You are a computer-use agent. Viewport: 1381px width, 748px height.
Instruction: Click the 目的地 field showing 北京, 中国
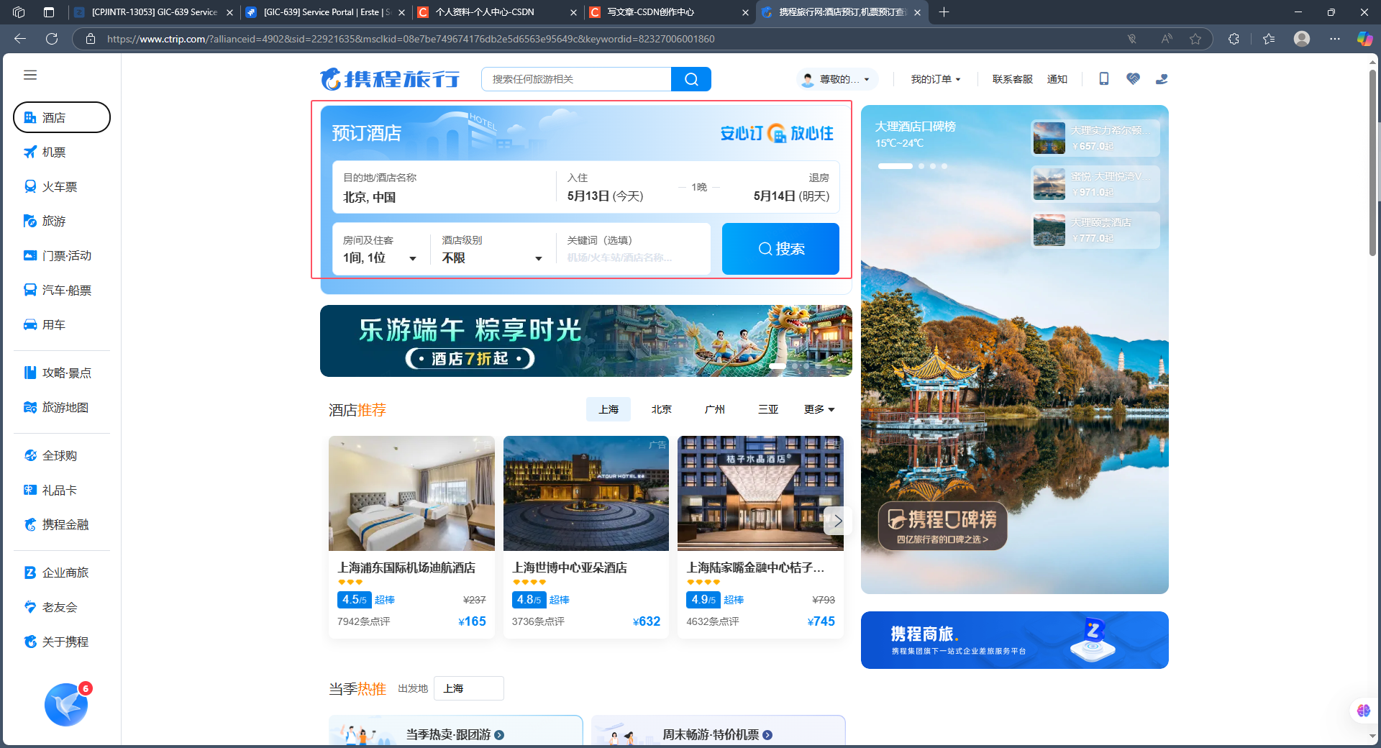pos(444,188)
